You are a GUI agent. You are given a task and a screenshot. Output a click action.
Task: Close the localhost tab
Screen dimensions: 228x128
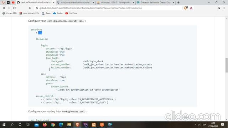(x=134, y=2)
